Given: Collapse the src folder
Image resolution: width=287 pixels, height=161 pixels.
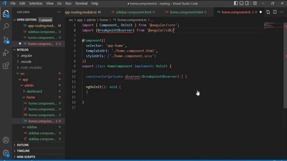Looking at the screenshot, I should [22, 73].
